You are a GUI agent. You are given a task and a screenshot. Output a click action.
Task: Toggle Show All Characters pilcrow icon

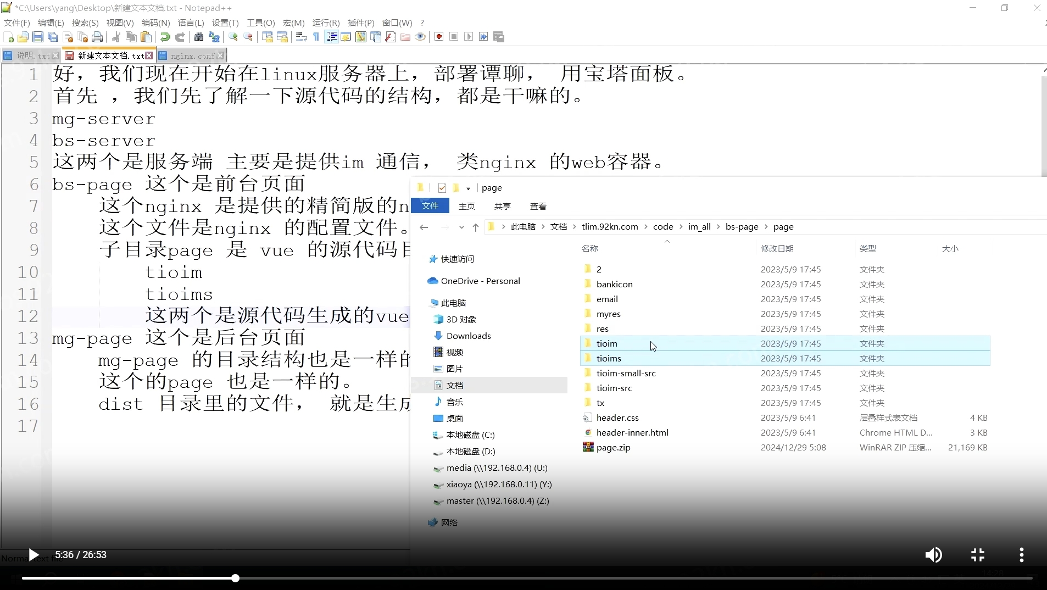click(316, 37)
